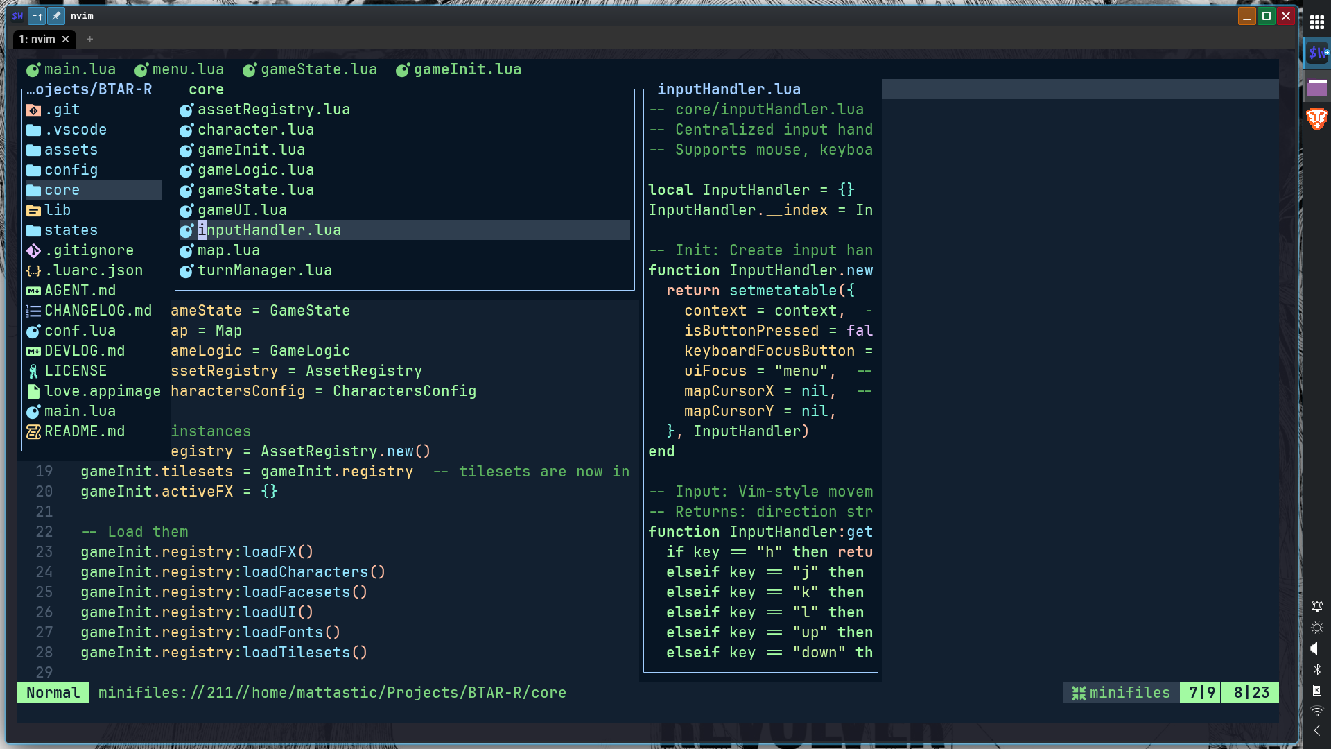Open the app grid launcher icon
1331x749 pixels.
[x=1316, y=22]
